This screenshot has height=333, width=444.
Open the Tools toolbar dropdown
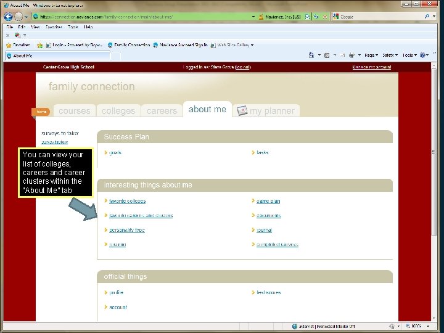pyautogui.click(x=409, y=55)
